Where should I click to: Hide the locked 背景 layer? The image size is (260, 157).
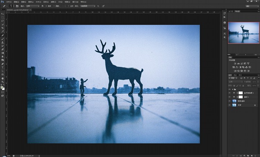point(229,105)
